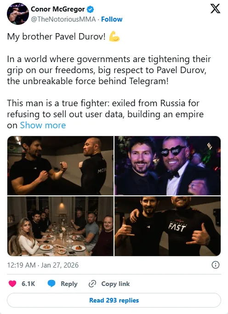Open the Conor McGregor display name
Image resolution: width=228 pixels, height=314 pixels.
click(58, 9)
